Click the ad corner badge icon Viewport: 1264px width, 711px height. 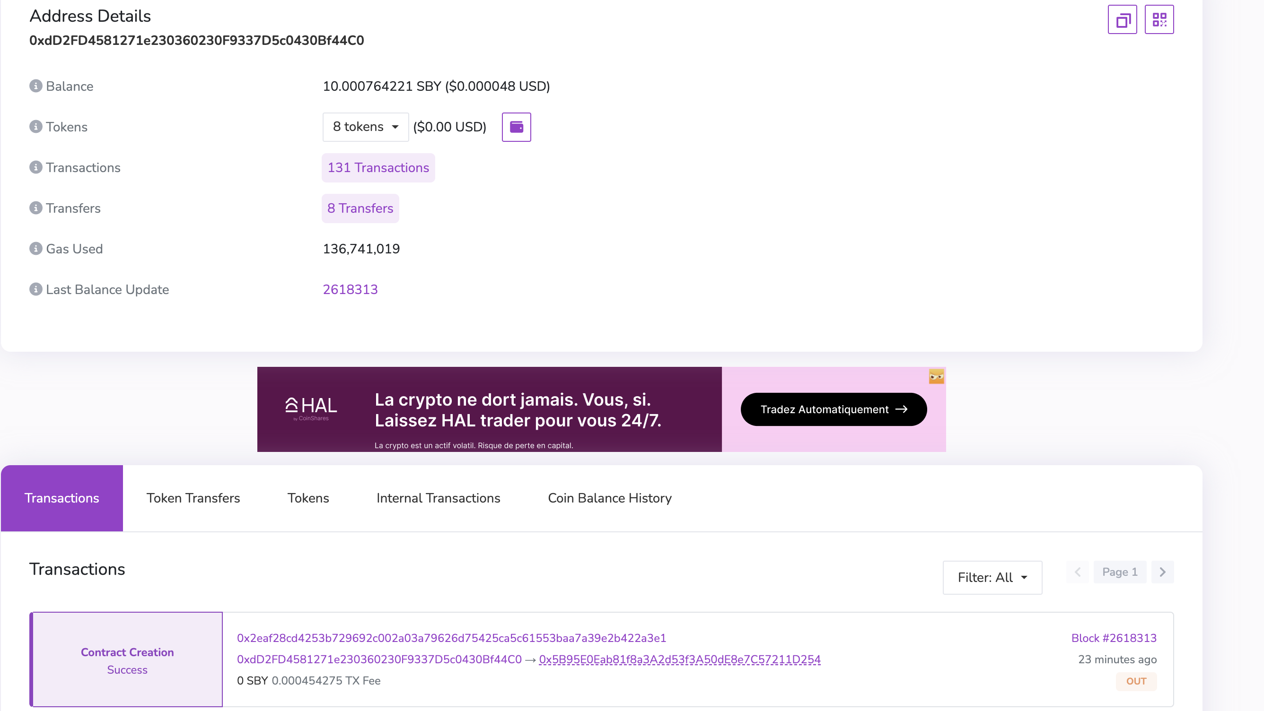pos(936,377)
